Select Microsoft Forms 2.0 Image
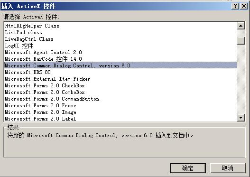This screenshot has height=177, width=250. tap(120, 112)
